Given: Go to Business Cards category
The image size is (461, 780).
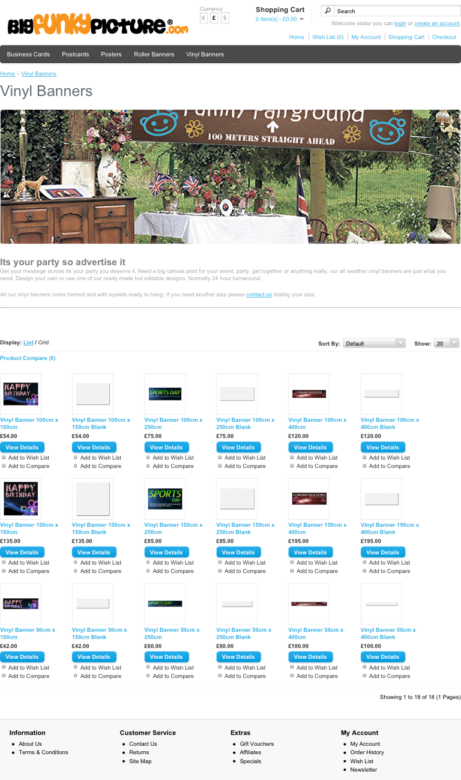Looking at the screenshot, I should (x=28, y=54).
